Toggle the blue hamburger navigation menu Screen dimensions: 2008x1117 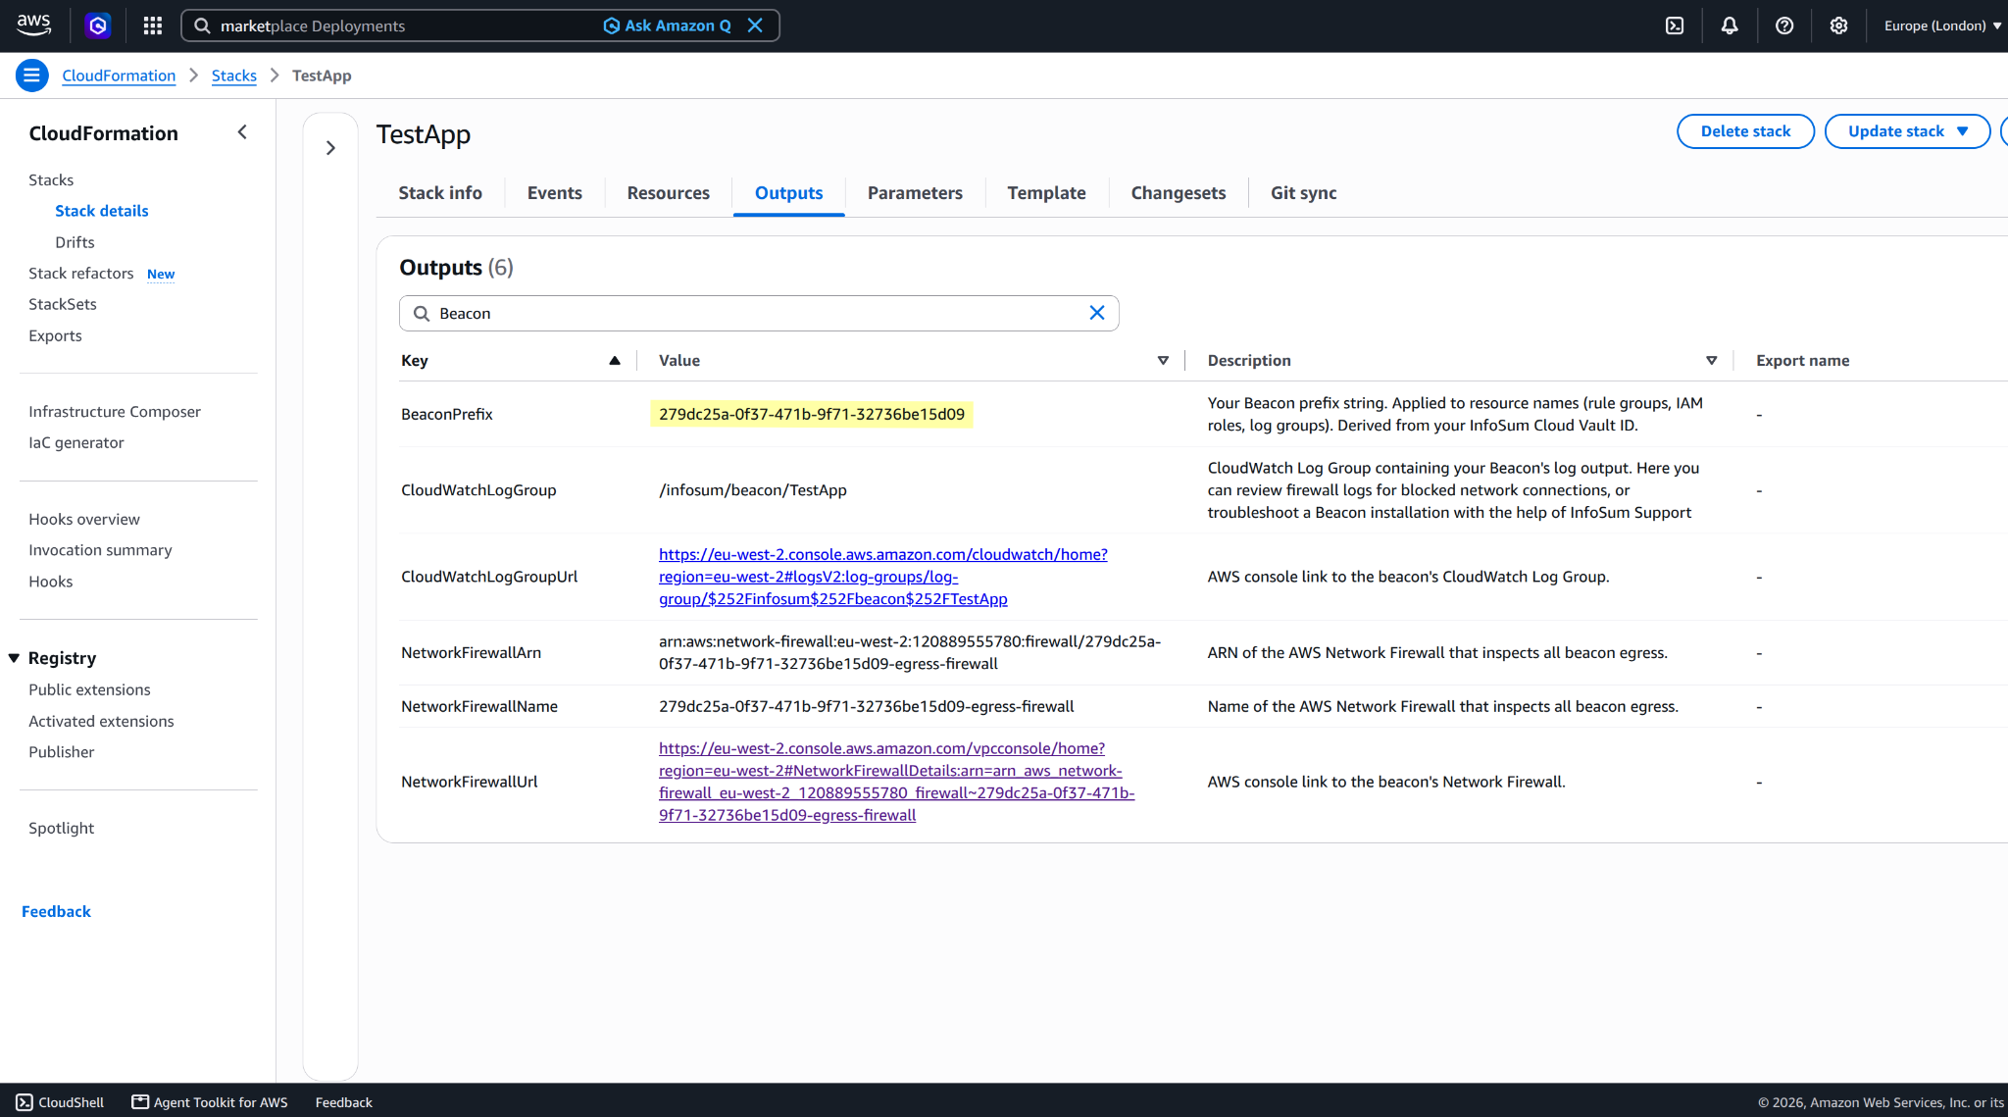pyautogui.click(x=32, y=76)
